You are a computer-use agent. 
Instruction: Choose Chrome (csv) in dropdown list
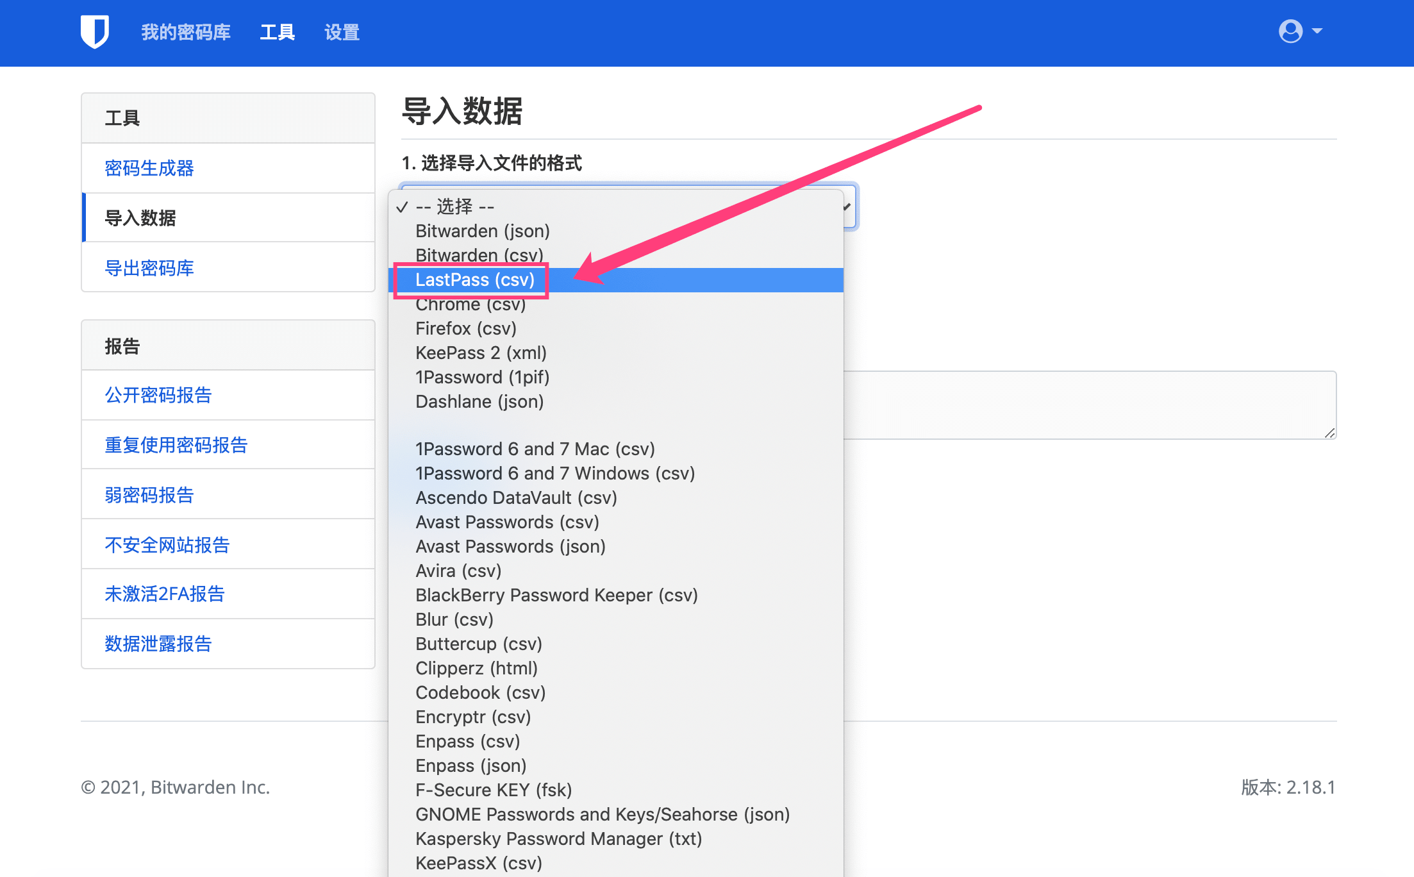point(470,305)
